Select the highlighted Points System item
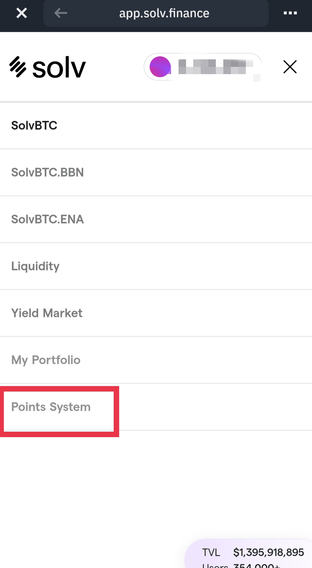This screenshot has height=568, width=312. point(51,407)
